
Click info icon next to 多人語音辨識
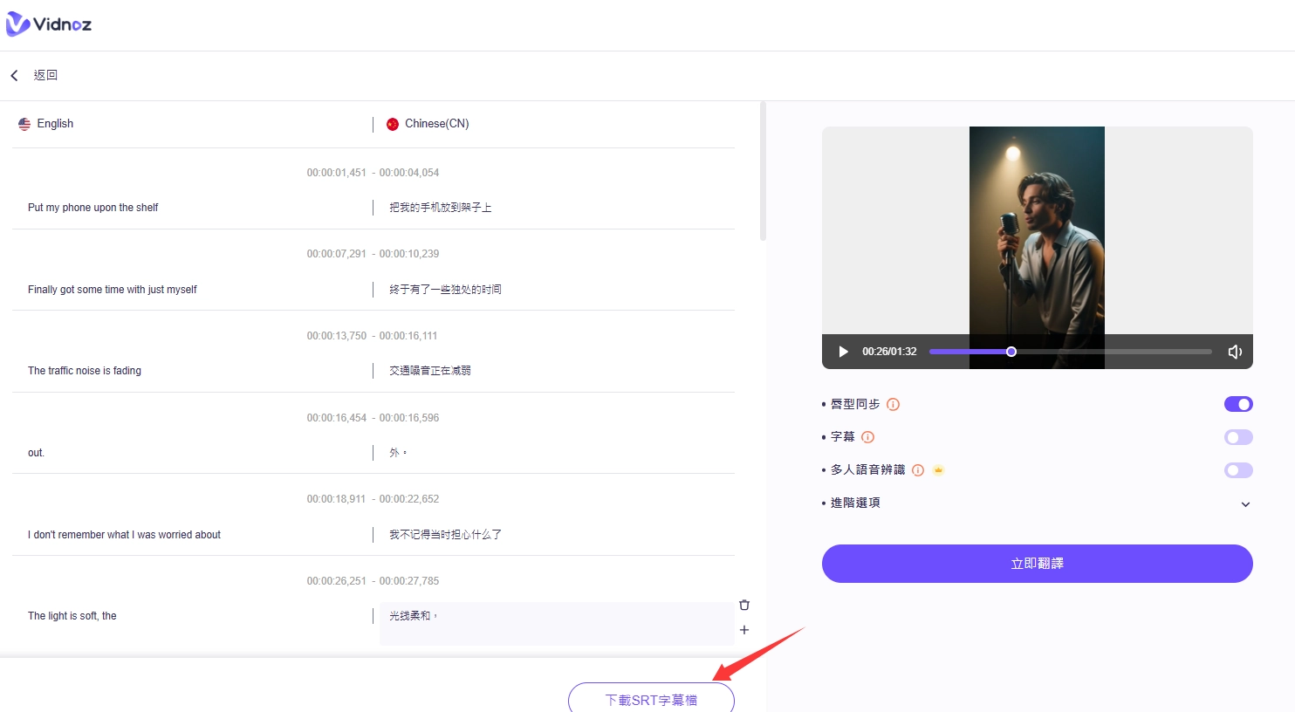click(918, 470)
